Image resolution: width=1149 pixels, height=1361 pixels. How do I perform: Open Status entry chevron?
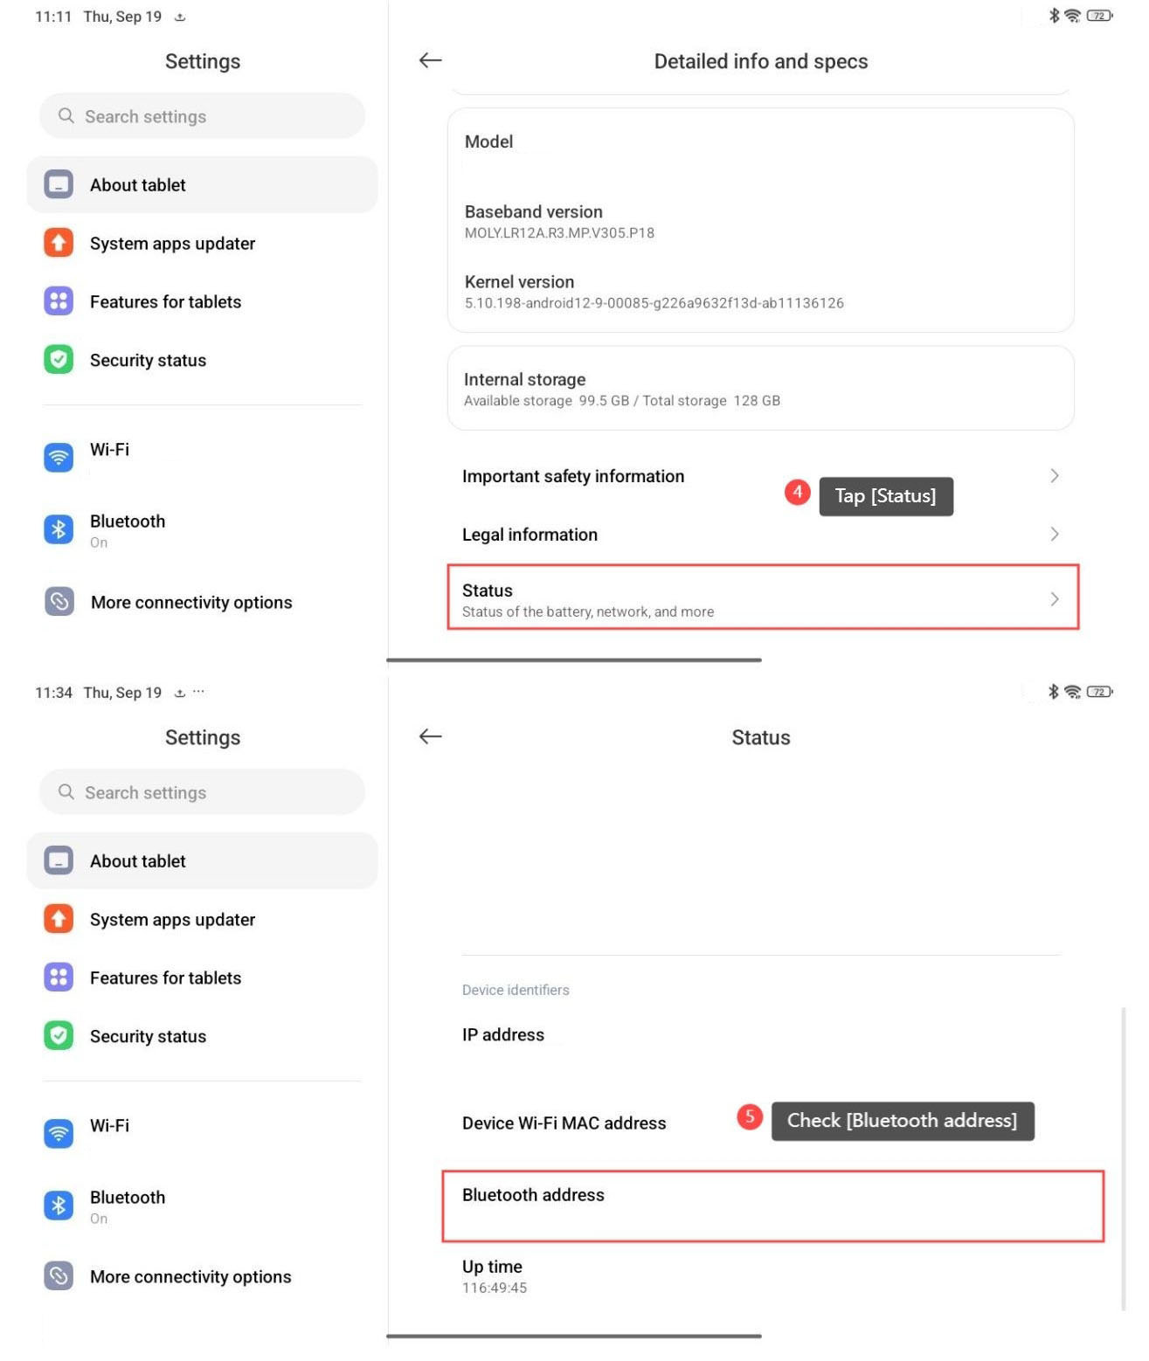pyautogui.click(x=1055, y=599)
